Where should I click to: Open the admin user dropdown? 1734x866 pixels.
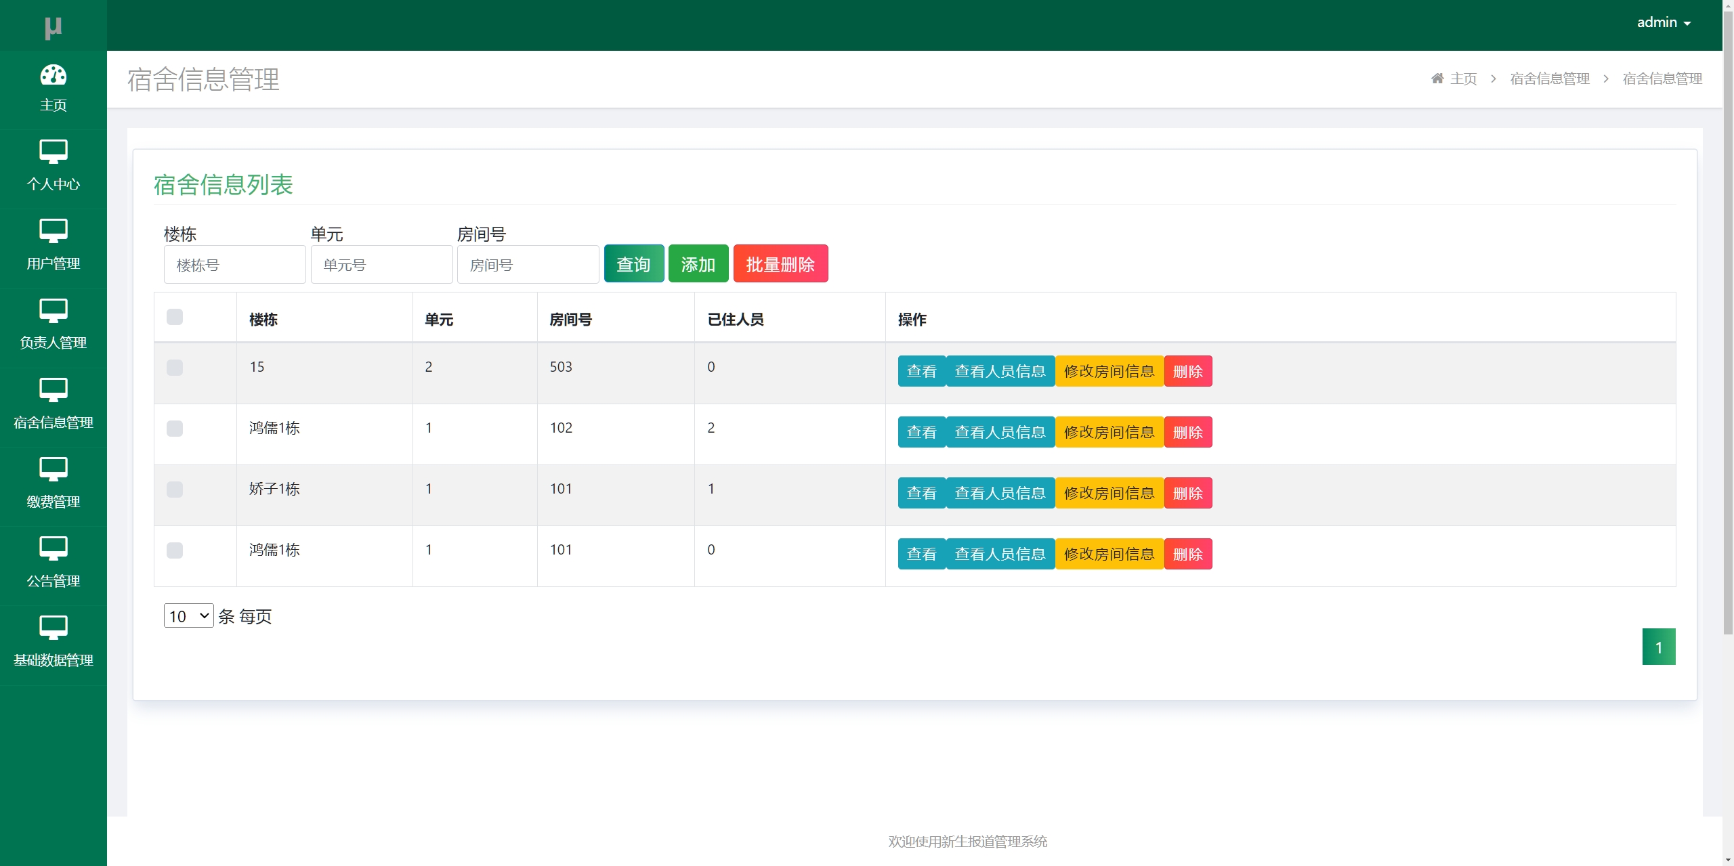[1664, 22]
